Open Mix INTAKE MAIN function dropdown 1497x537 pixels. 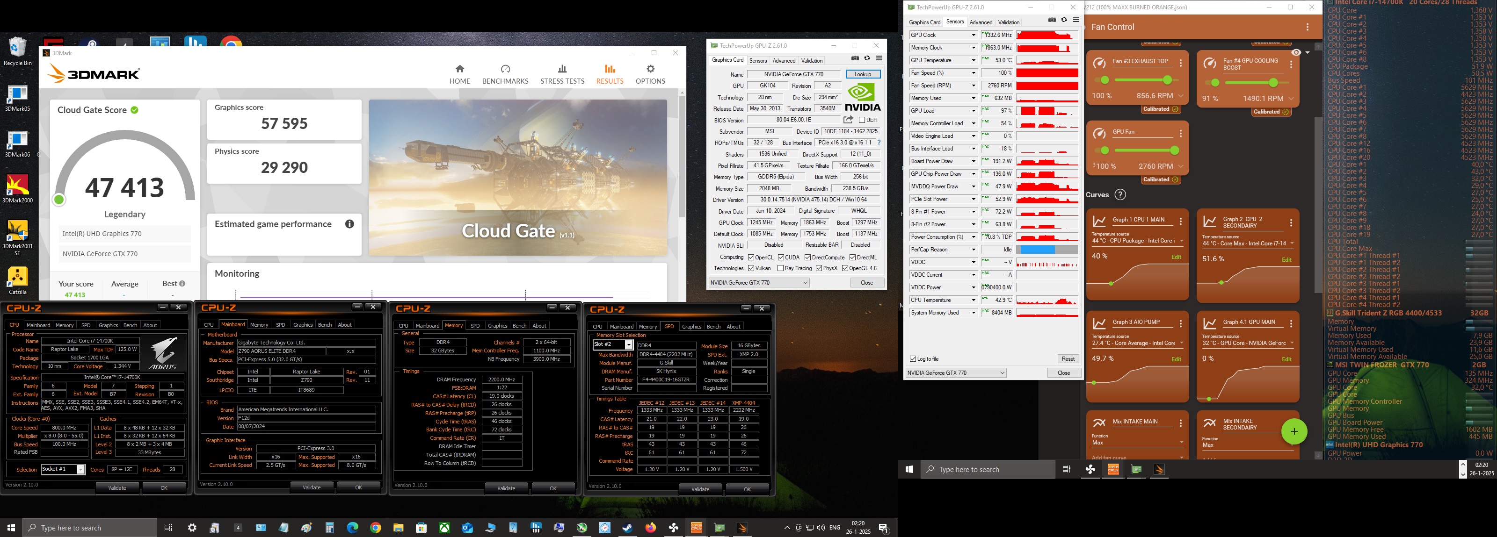[x=1137, y=443]
